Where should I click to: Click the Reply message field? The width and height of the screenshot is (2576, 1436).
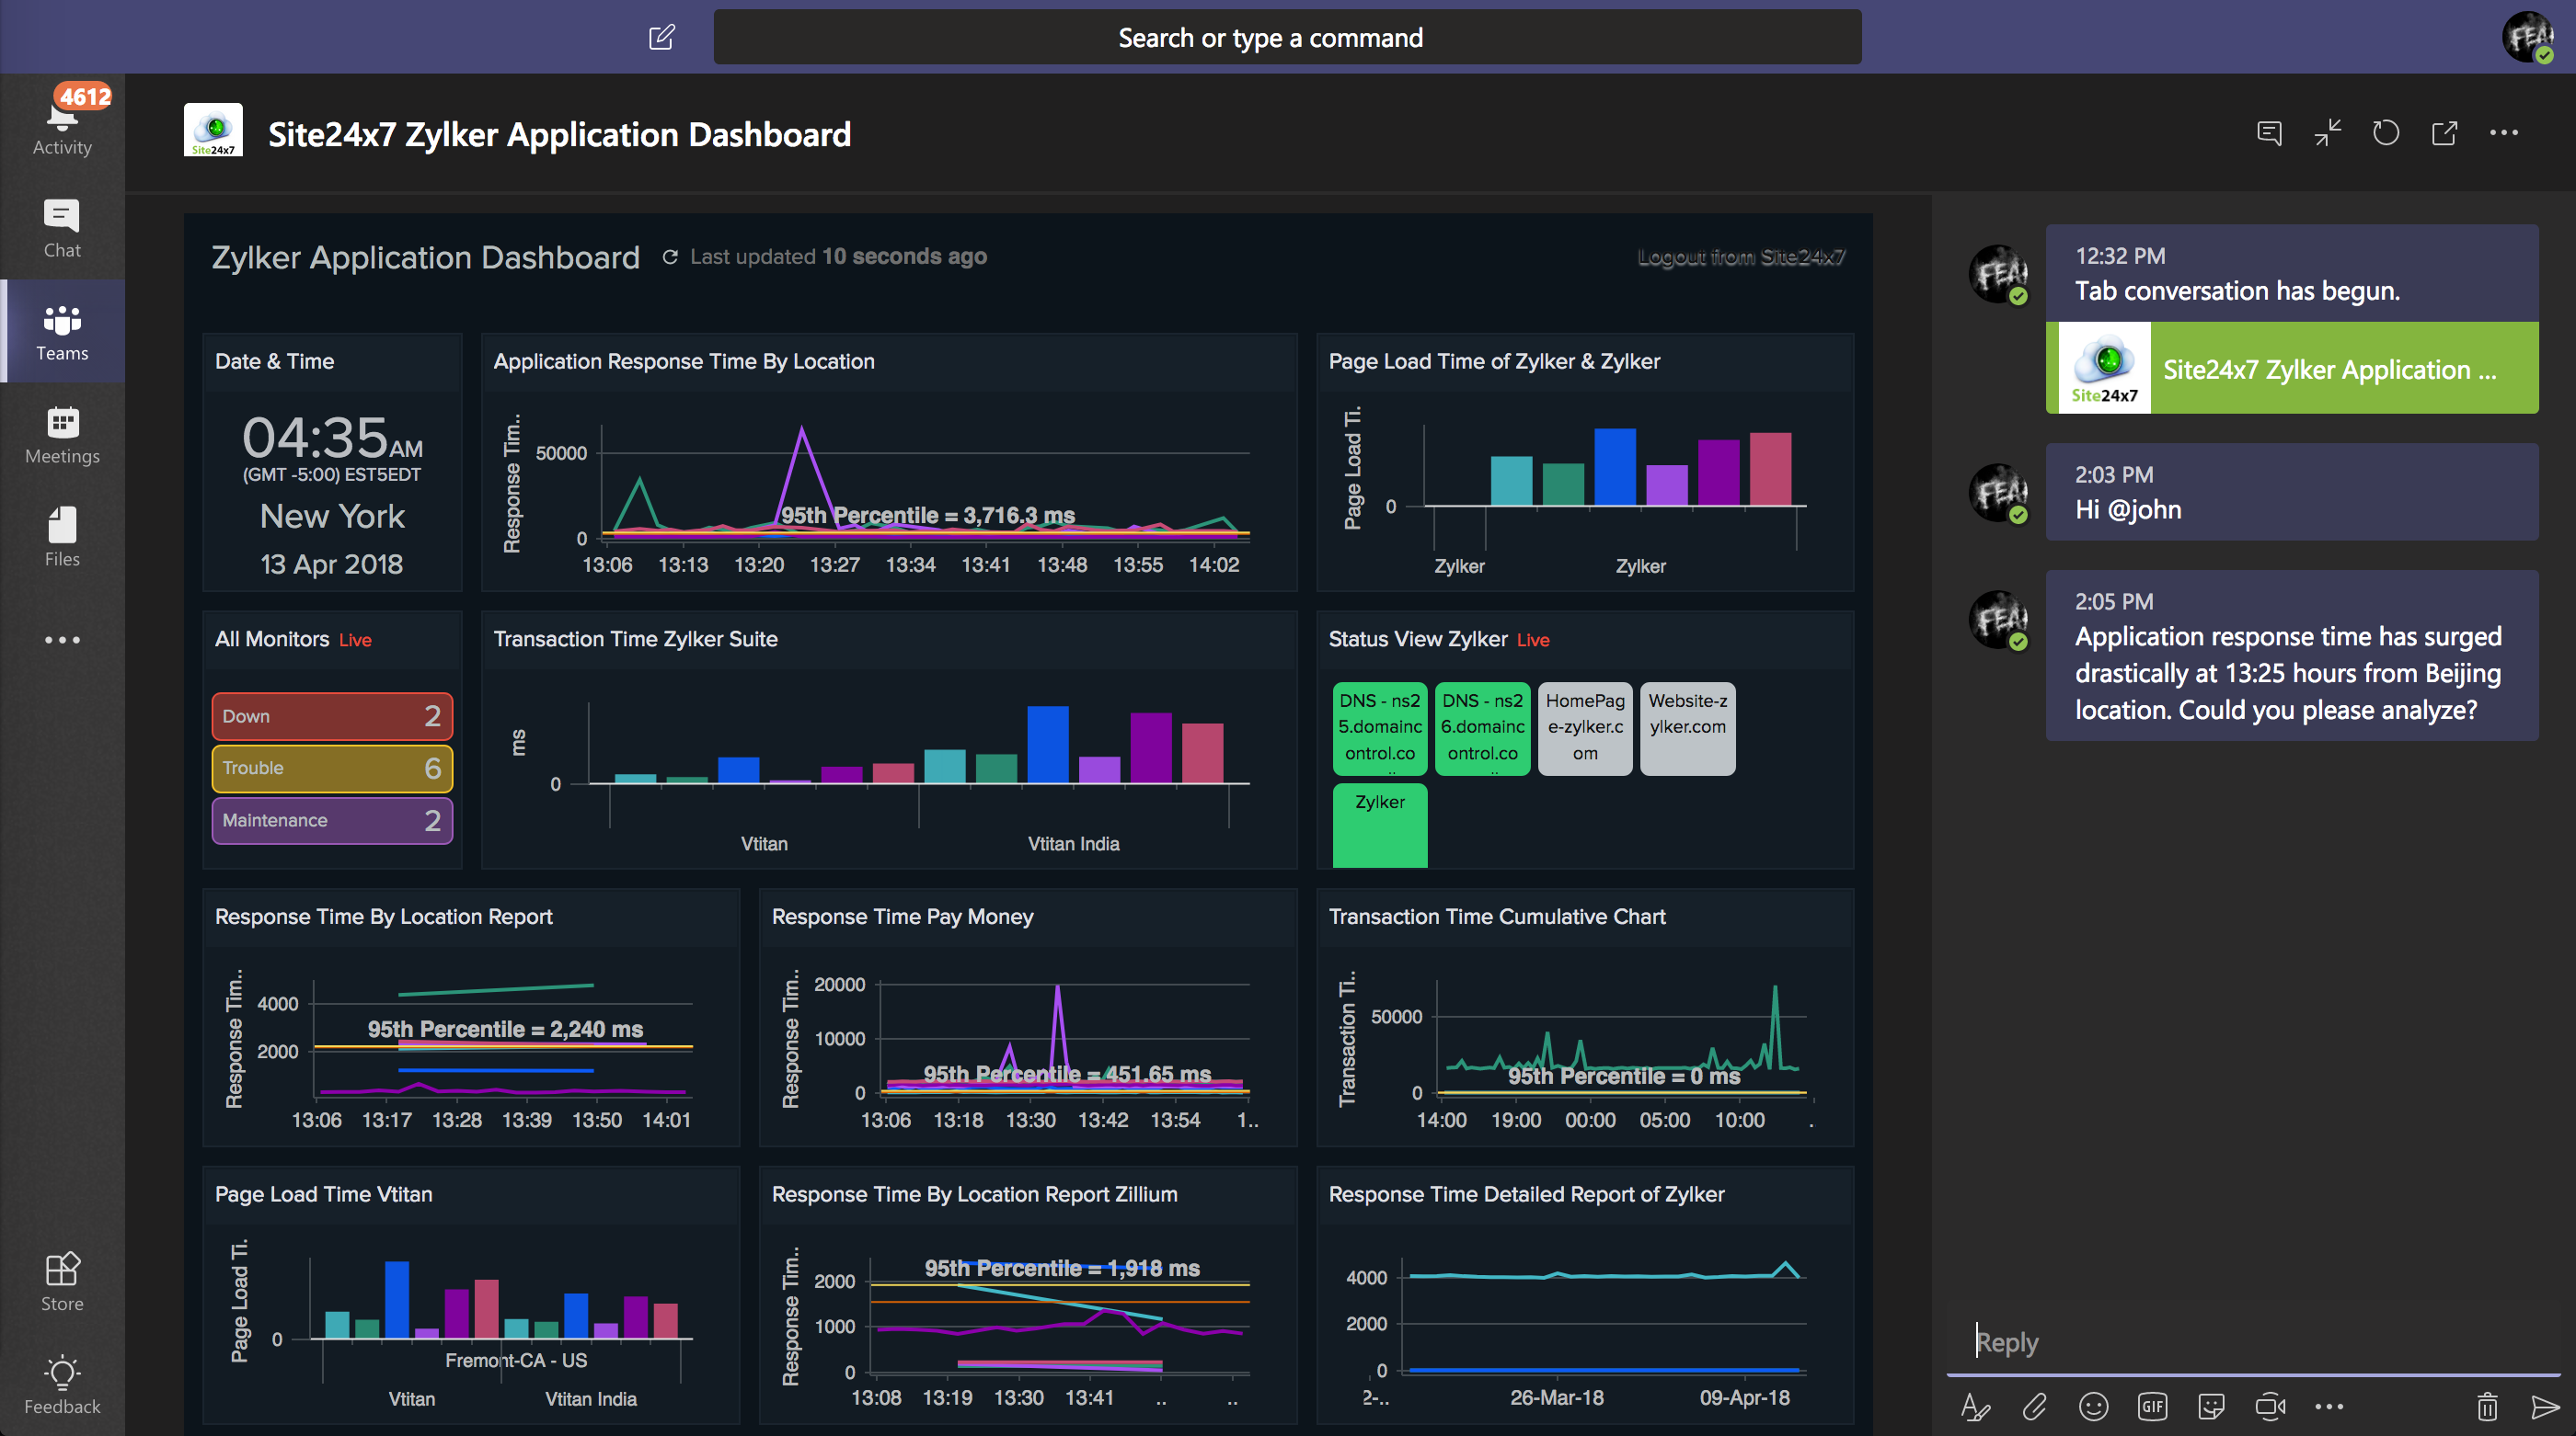pos(2200,1342)
